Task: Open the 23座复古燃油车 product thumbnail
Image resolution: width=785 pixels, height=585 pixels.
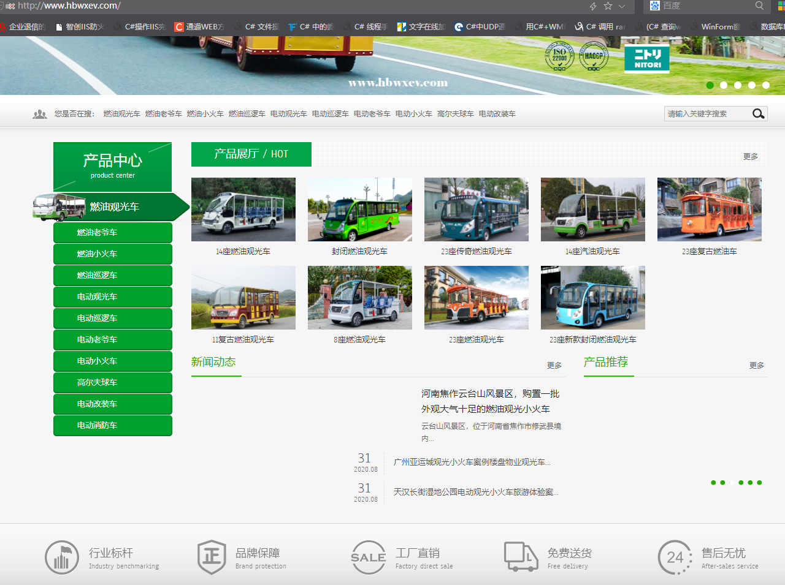Action: click(709, 209)
